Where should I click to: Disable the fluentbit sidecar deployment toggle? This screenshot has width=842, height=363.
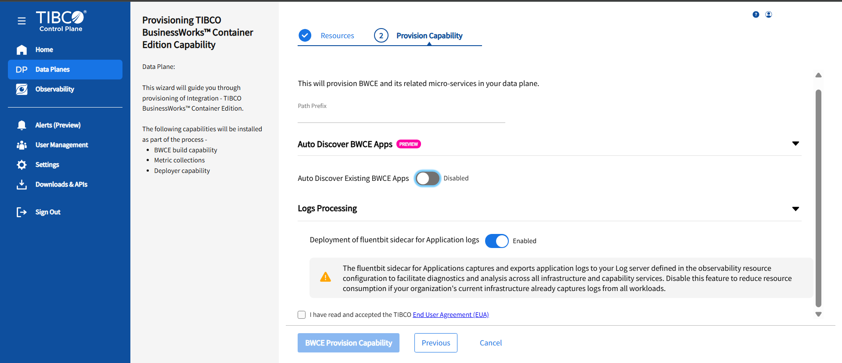pyautogui.click(x=497, y=241)
